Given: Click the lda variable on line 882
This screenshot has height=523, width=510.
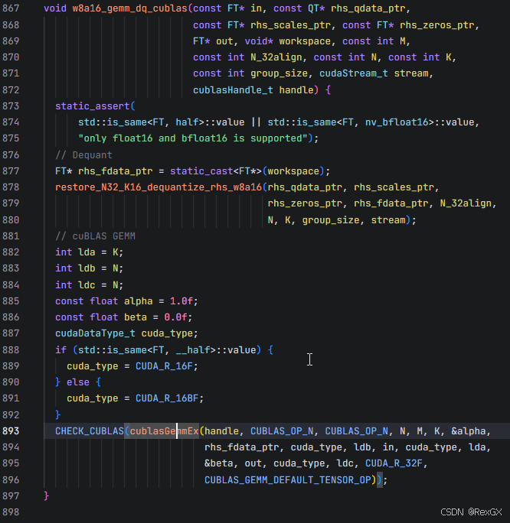Looking at the screenshot, I should point(87,252).
